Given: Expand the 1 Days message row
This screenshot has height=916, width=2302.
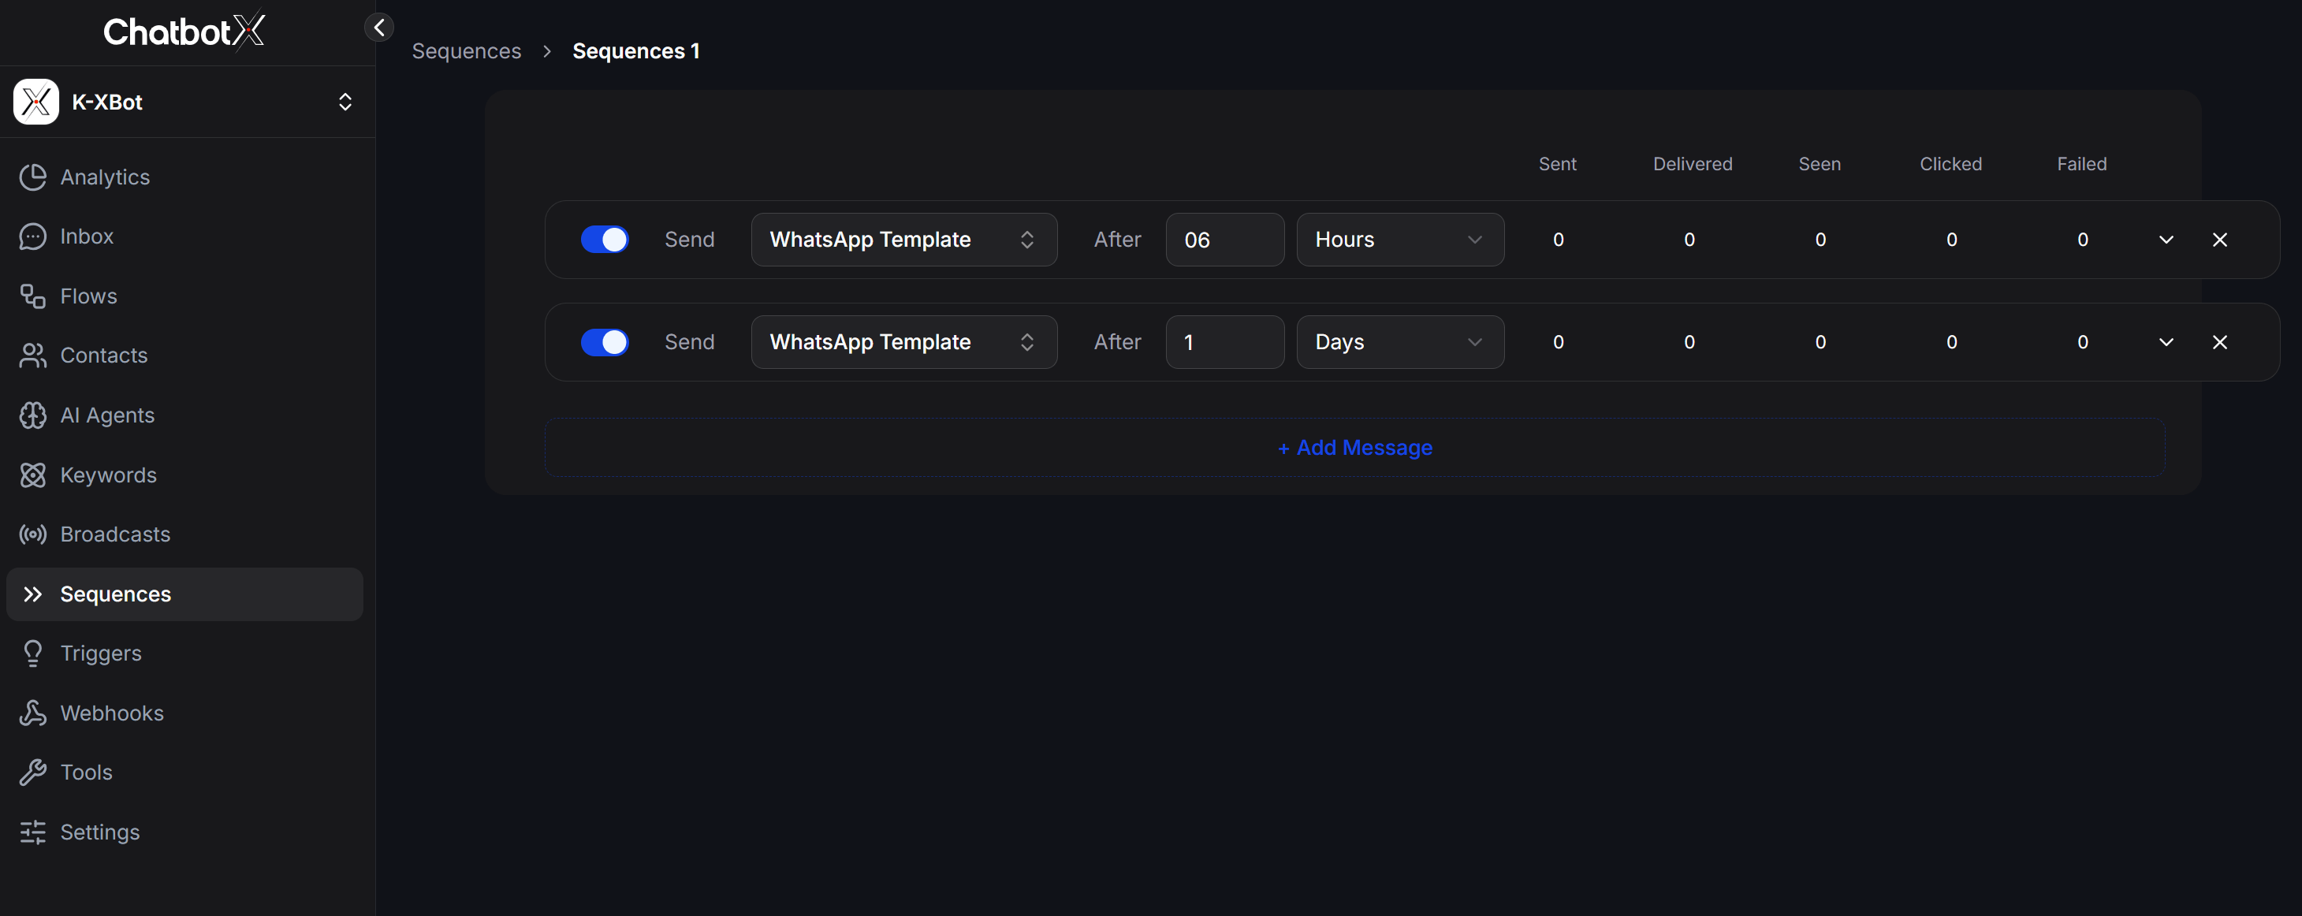Looking at the screenshot, I should pyautogui.click(x=2166, y=342).
